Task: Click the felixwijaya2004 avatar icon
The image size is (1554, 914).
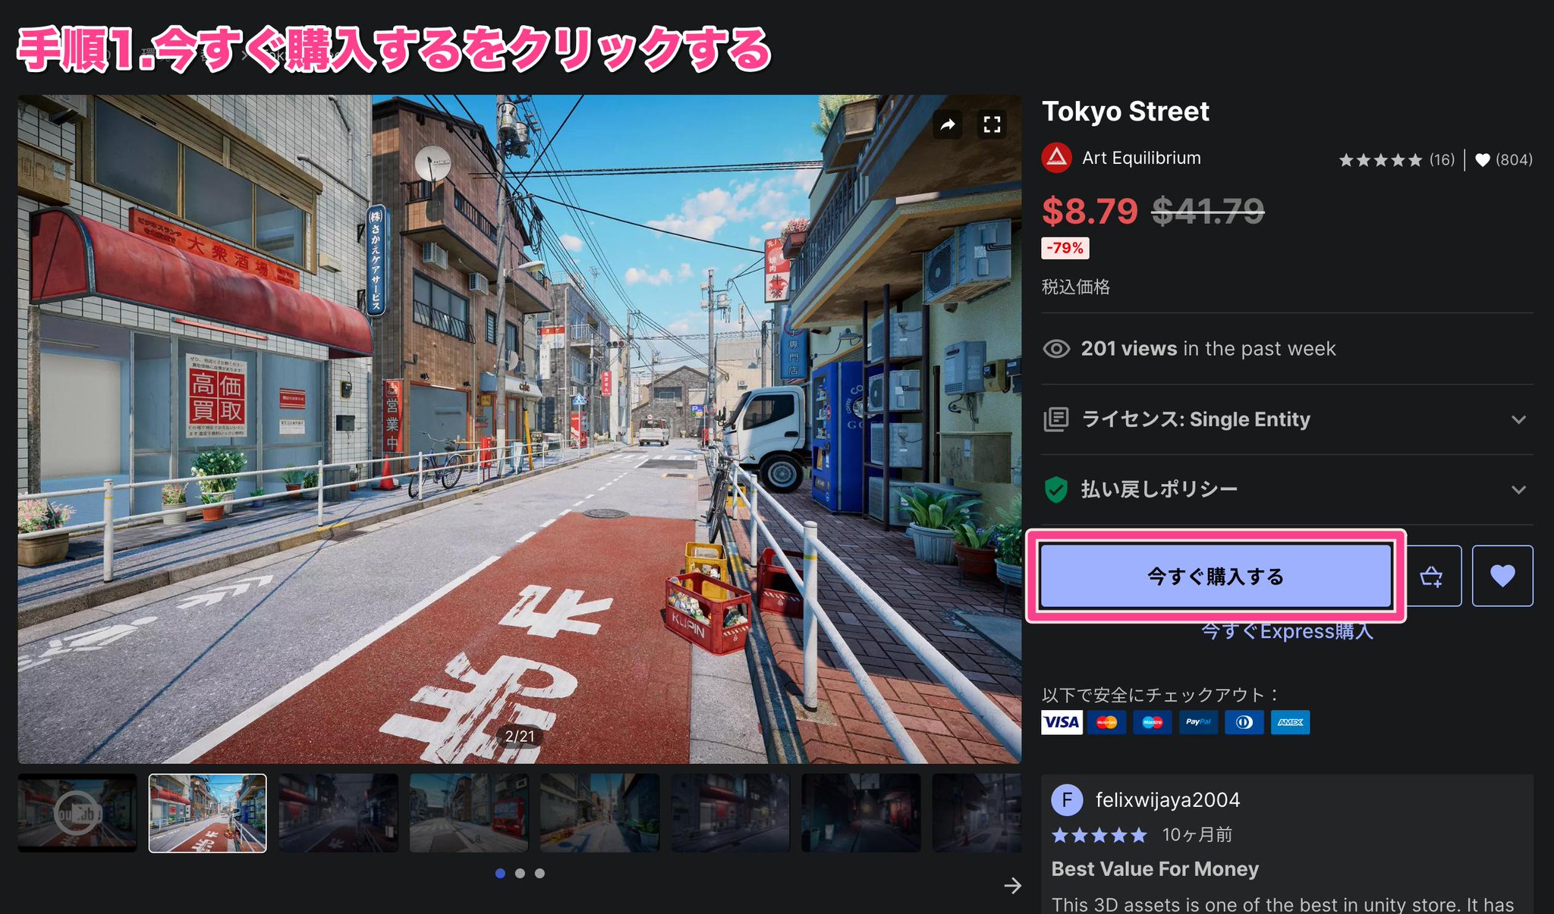Action: click(1067, 799)
